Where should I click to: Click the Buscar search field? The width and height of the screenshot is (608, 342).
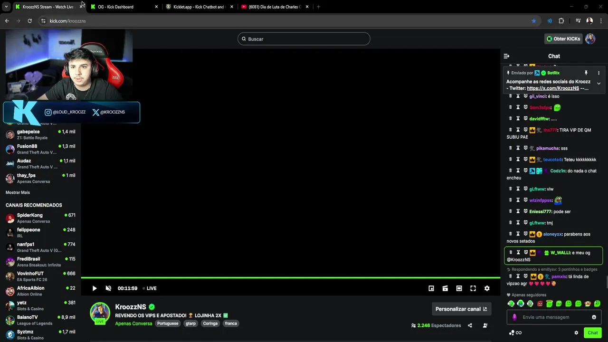tap(304, 39)
